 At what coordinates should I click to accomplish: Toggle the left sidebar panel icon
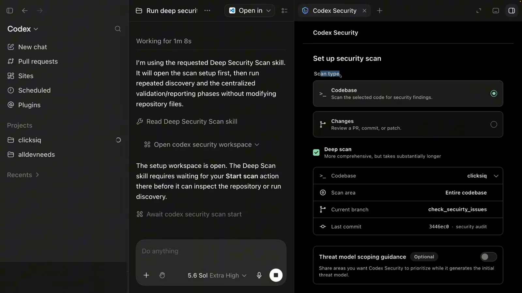(10, 11)
